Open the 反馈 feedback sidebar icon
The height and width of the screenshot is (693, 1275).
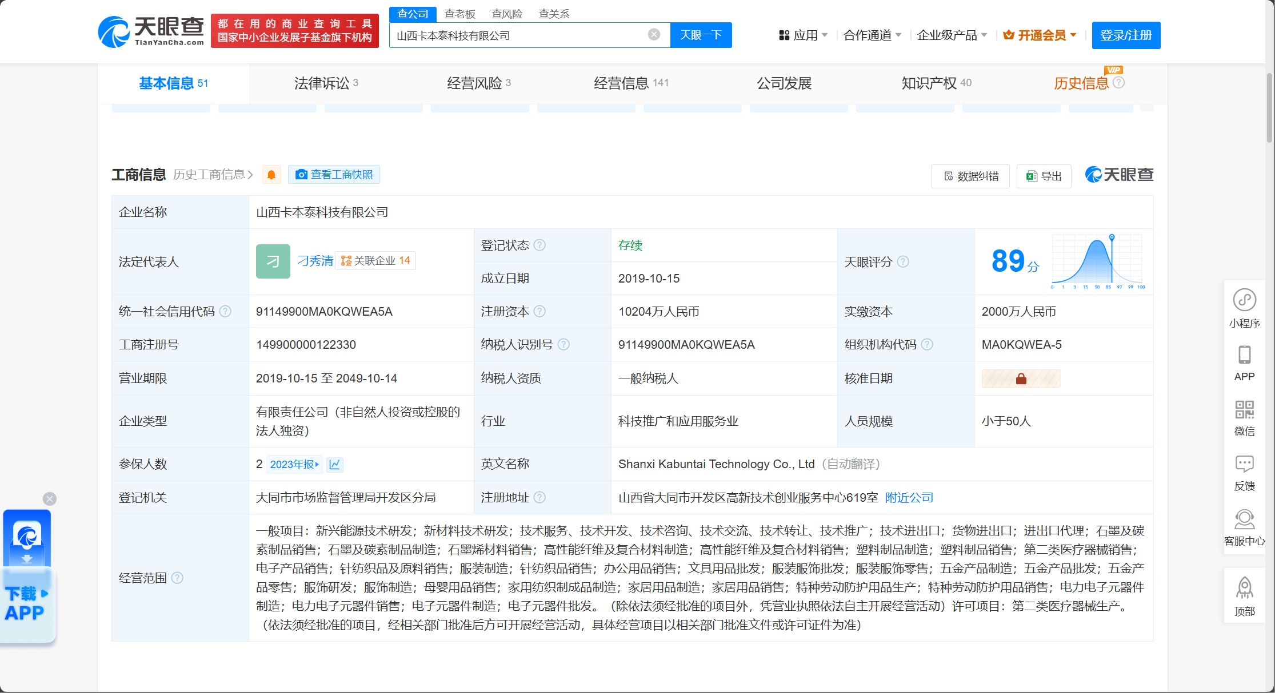[1244, 473]
